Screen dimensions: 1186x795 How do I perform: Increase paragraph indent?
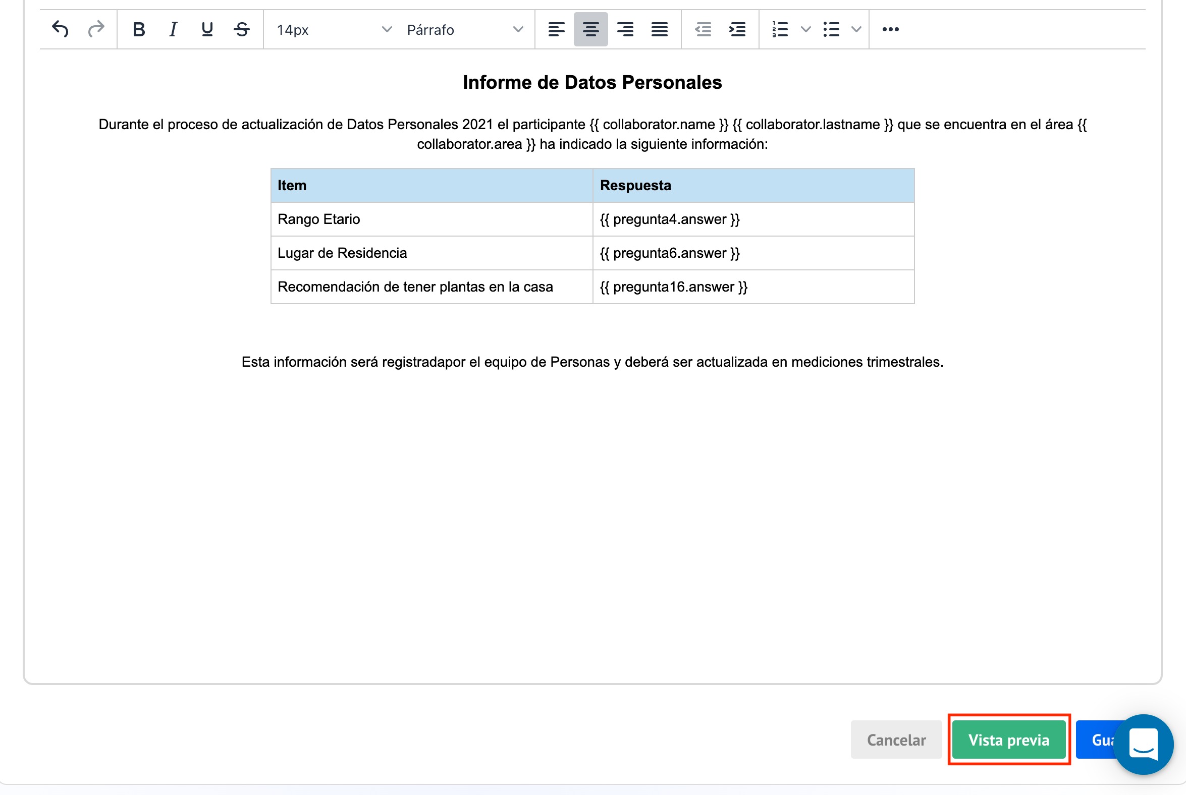point(737,29)
